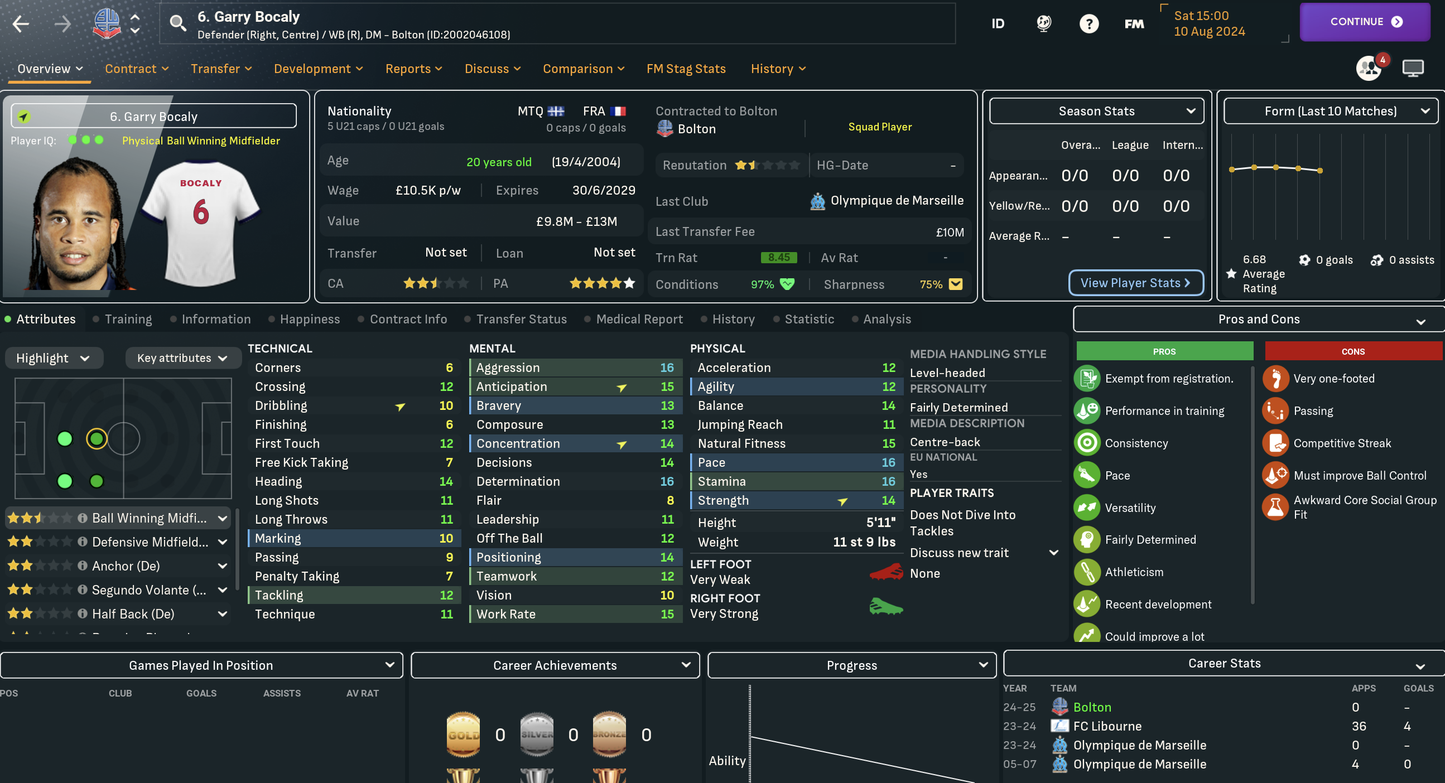The image size is (1445, 783).
Task: Open the help question mark icon
Action: pyautogui.click(x=1088, y=23)
